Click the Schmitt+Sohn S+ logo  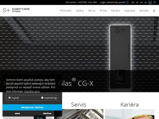pos(16,10)
